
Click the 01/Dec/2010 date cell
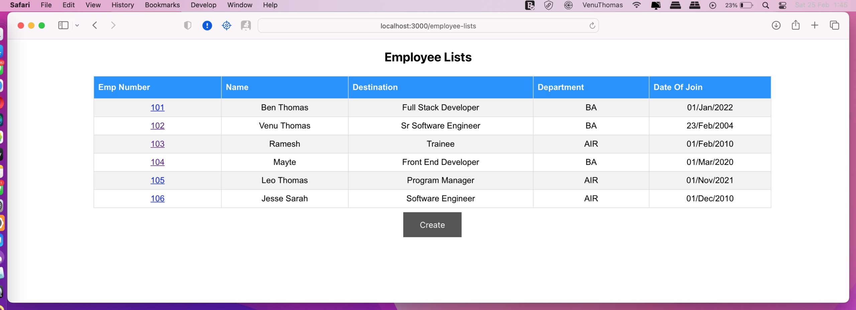click(x=710, y=199)
